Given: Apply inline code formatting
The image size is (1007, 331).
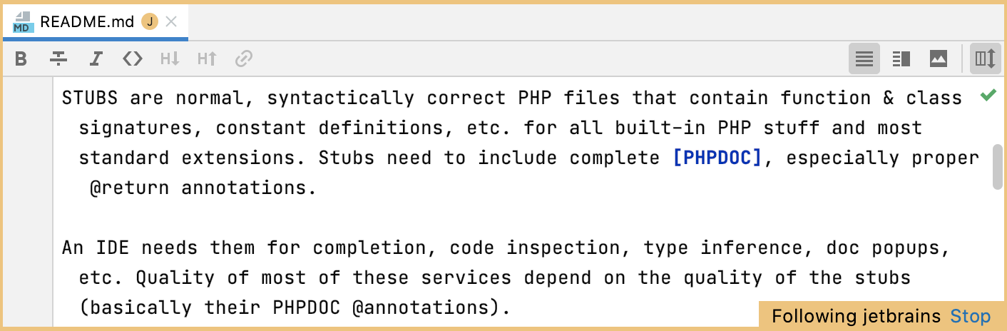Looking at the screenshot, I should pos(133,58).
